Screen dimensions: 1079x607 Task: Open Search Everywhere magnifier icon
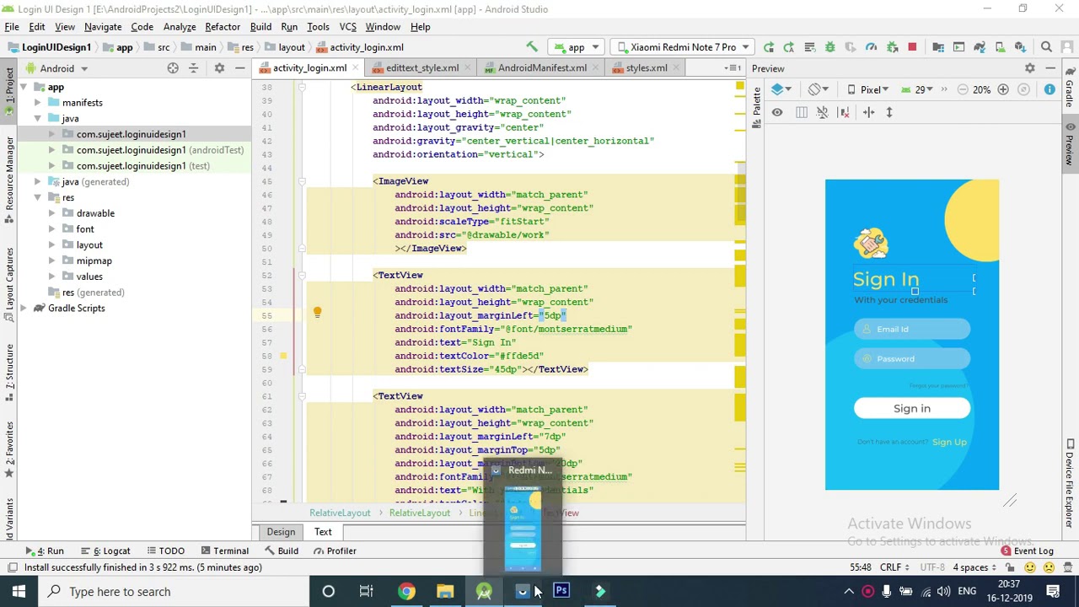(x=1046, y=47)
